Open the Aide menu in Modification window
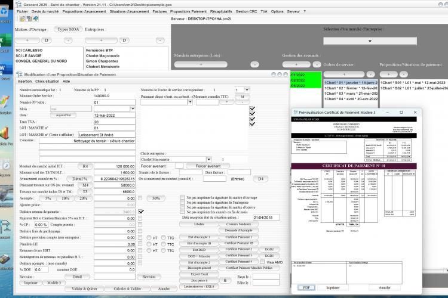 (x=66, y=81)
